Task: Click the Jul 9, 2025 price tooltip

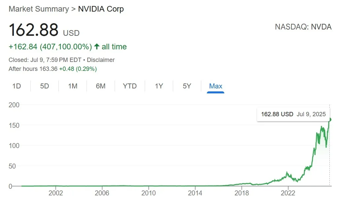Action: pos(293,114)
